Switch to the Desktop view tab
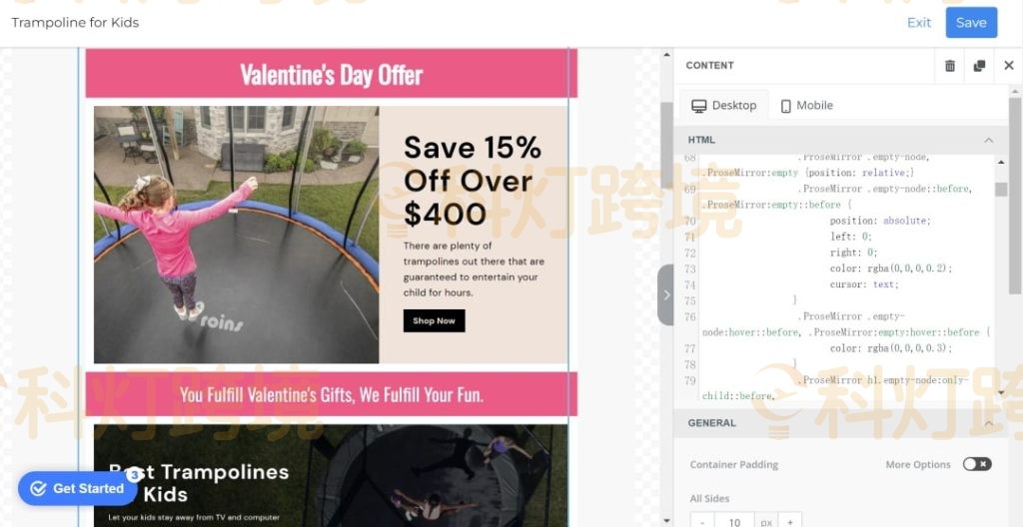The height and width of the screenshot is (527, 1023). coord(724,106)
